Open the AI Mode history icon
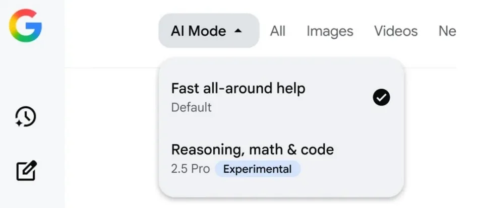Image resolution: width=480 pixels, height=208 pixels. point(26,117)
